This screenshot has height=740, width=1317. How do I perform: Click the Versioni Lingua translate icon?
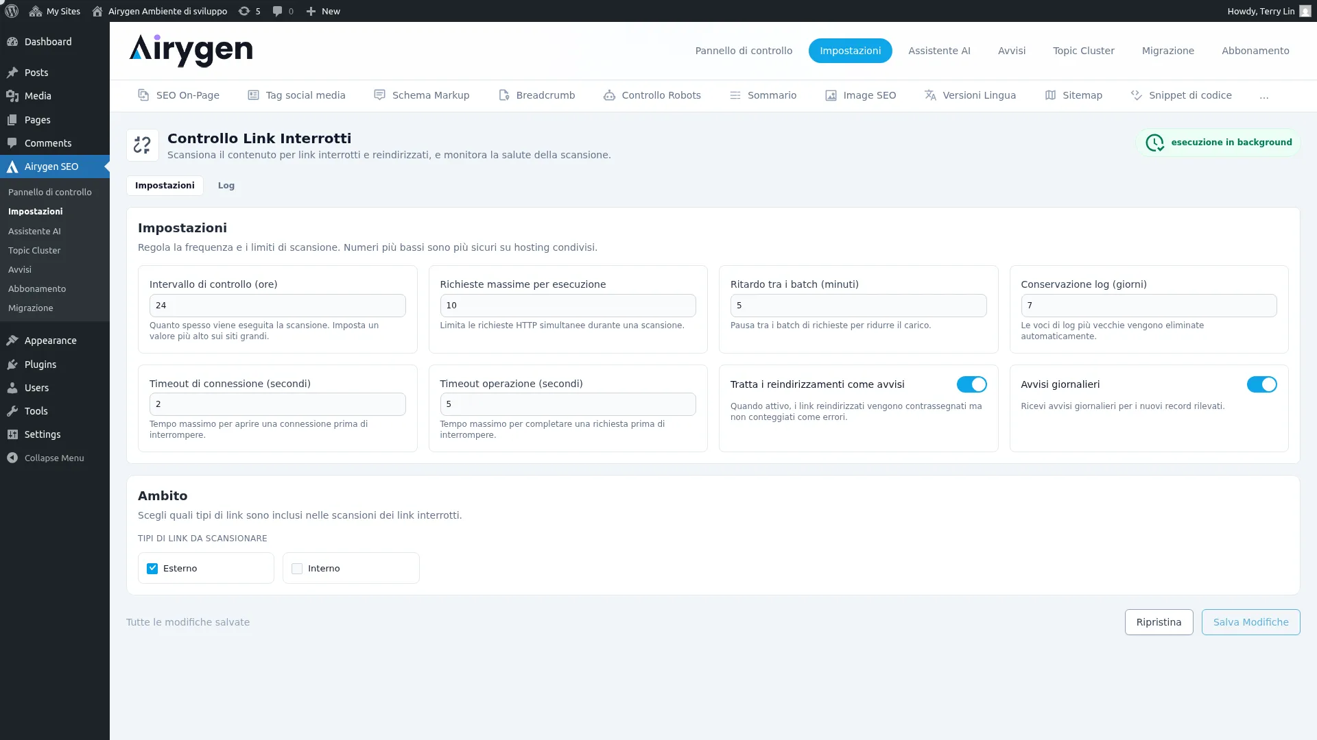tap(930, 95)
